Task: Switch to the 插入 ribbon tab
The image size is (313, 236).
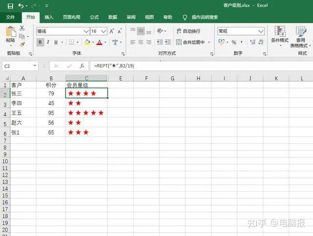Action: point(49,17)
